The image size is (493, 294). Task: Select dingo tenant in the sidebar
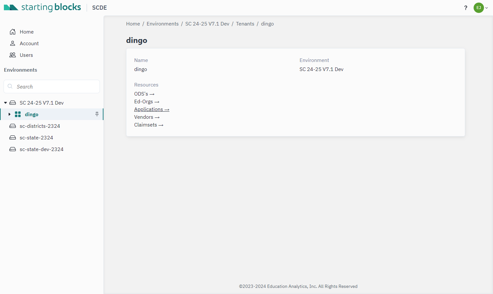(32, 114)
